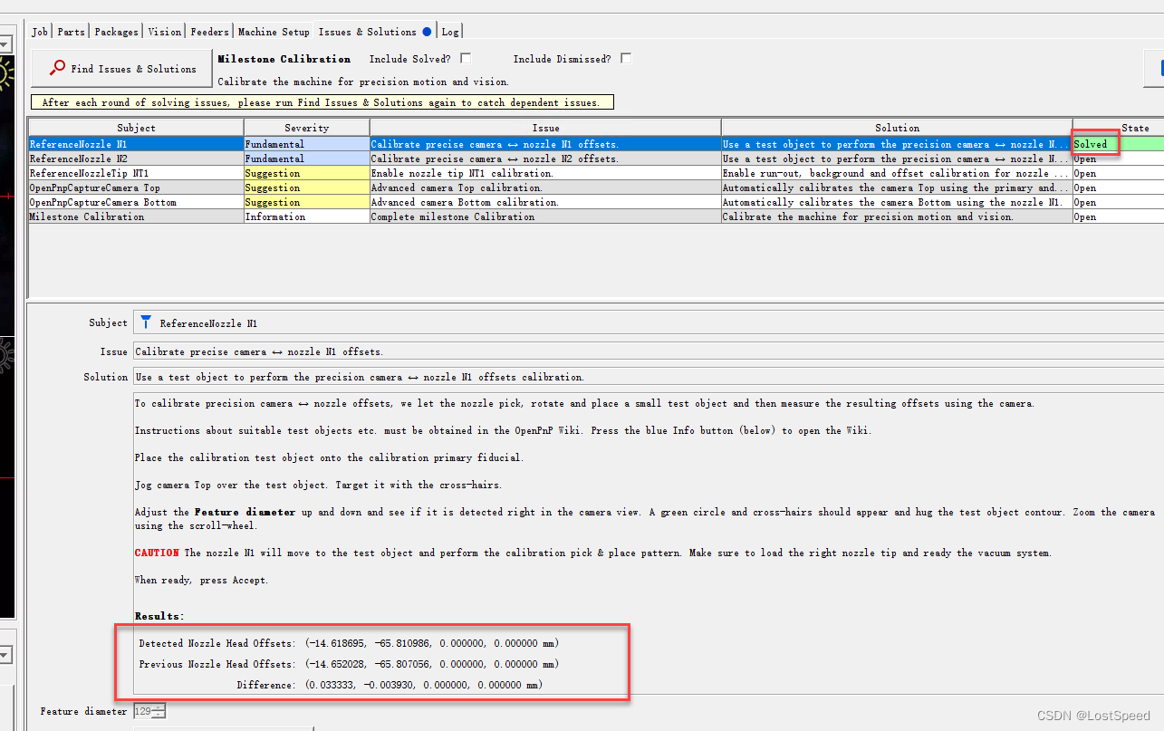1164x731 pixels.
Task: Enable the Include Dismissed? checkbox
Action: click(626, 58)
